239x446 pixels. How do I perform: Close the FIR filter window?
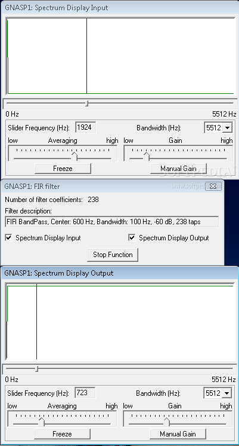(213, 186)
